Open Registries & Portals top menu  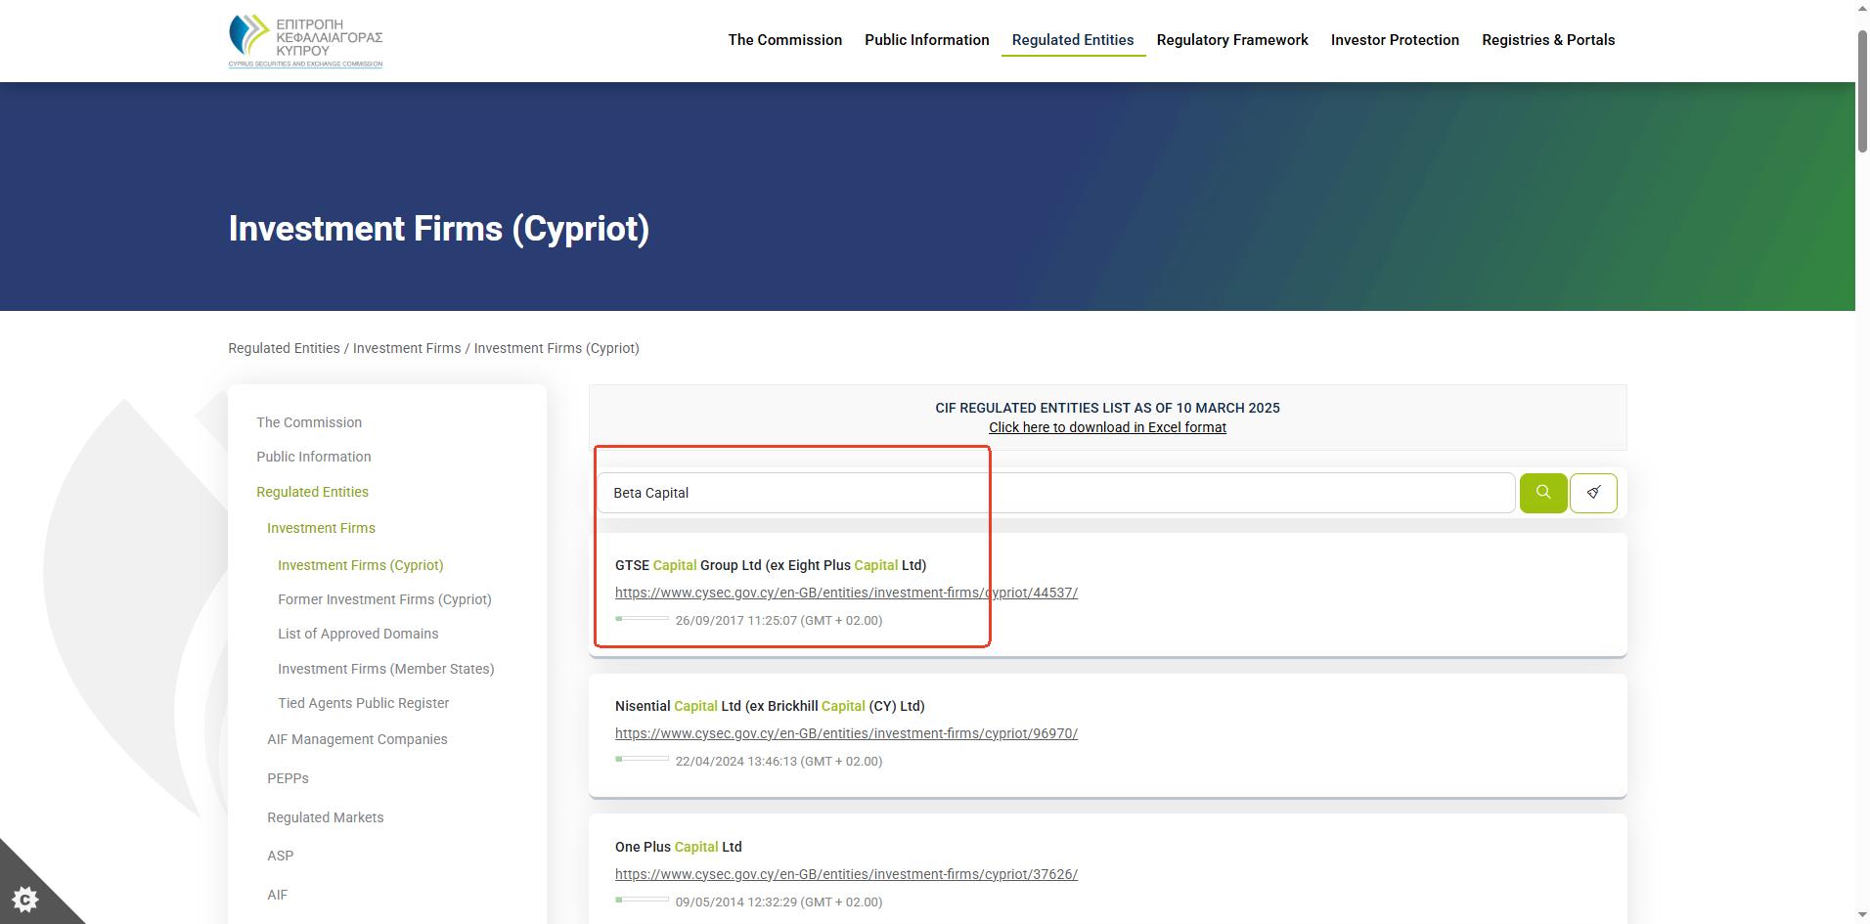point(1547,40)
